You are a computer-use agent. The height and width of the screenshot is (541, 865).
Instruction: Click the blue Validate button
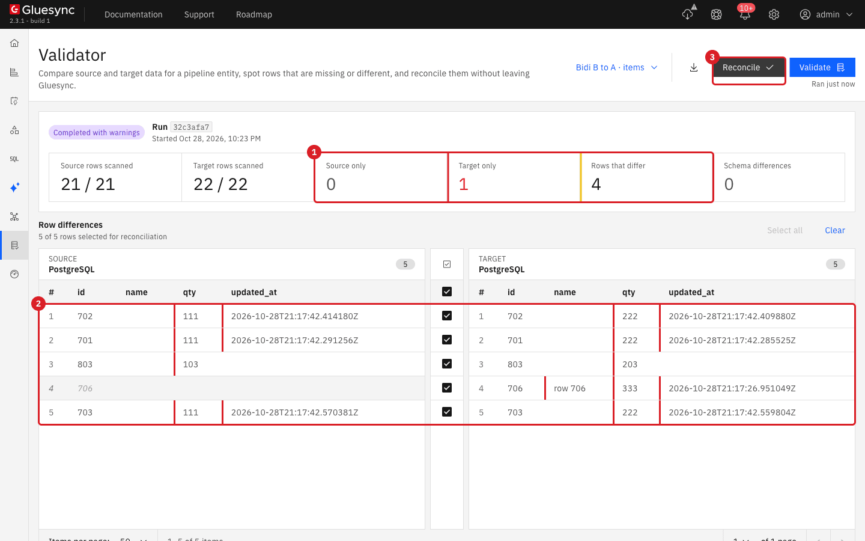pos(822,67)
